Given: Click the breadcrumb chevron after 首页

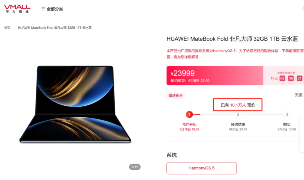Looking at the screenshot, I should pyautogui.click(x=14, y=28).
